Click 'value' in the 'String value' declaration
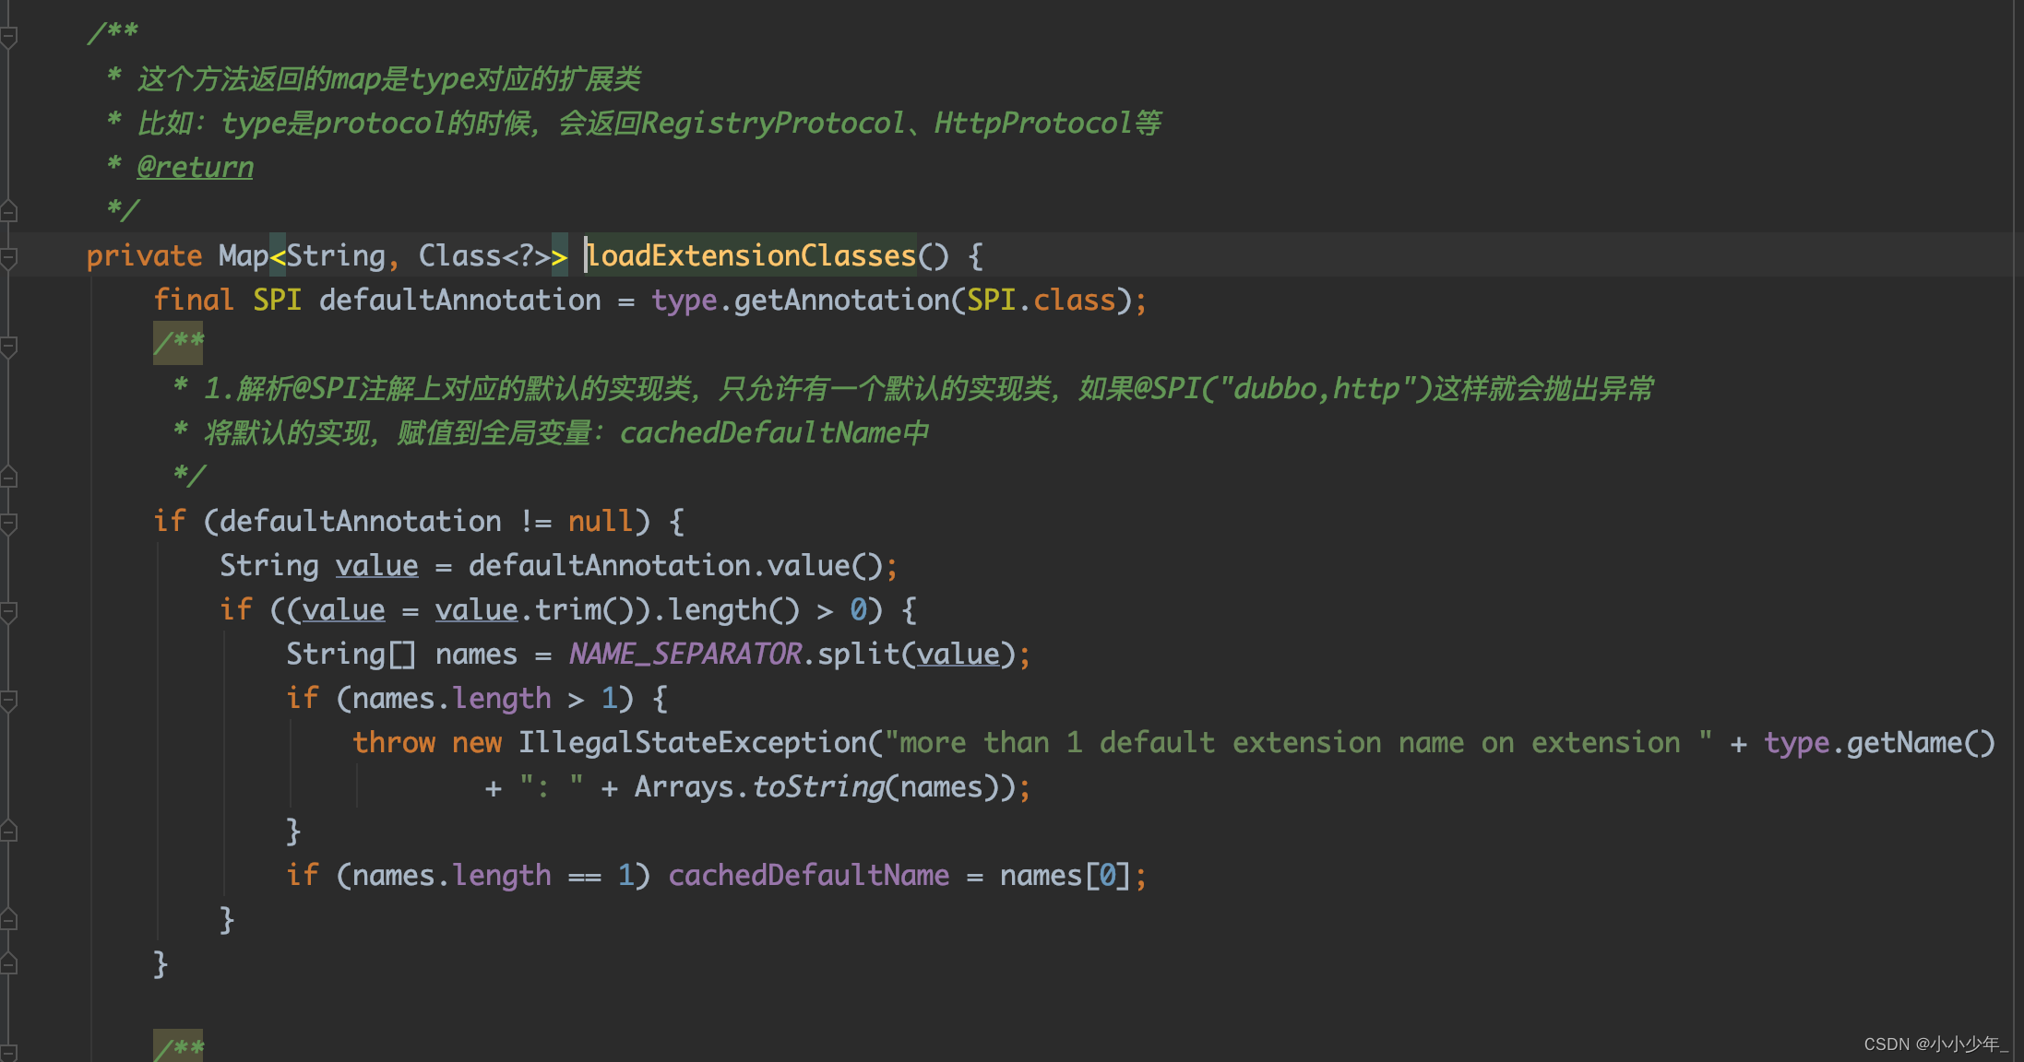This screenshot has width=2024, height=1062. pyautogui.click(x=376, y=565)
